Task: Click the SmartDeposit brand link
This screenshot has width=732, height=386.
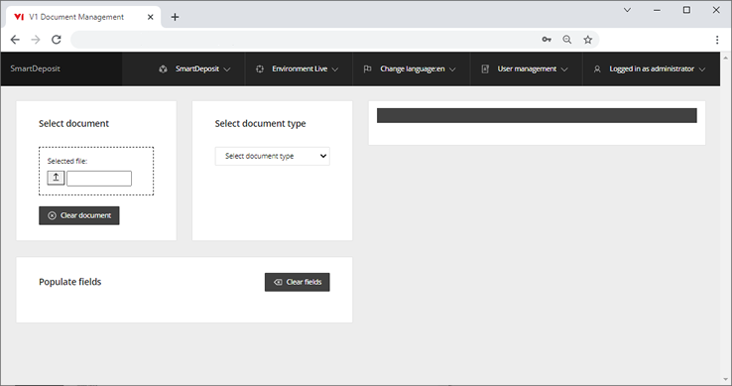Action: tap(36, 68)
